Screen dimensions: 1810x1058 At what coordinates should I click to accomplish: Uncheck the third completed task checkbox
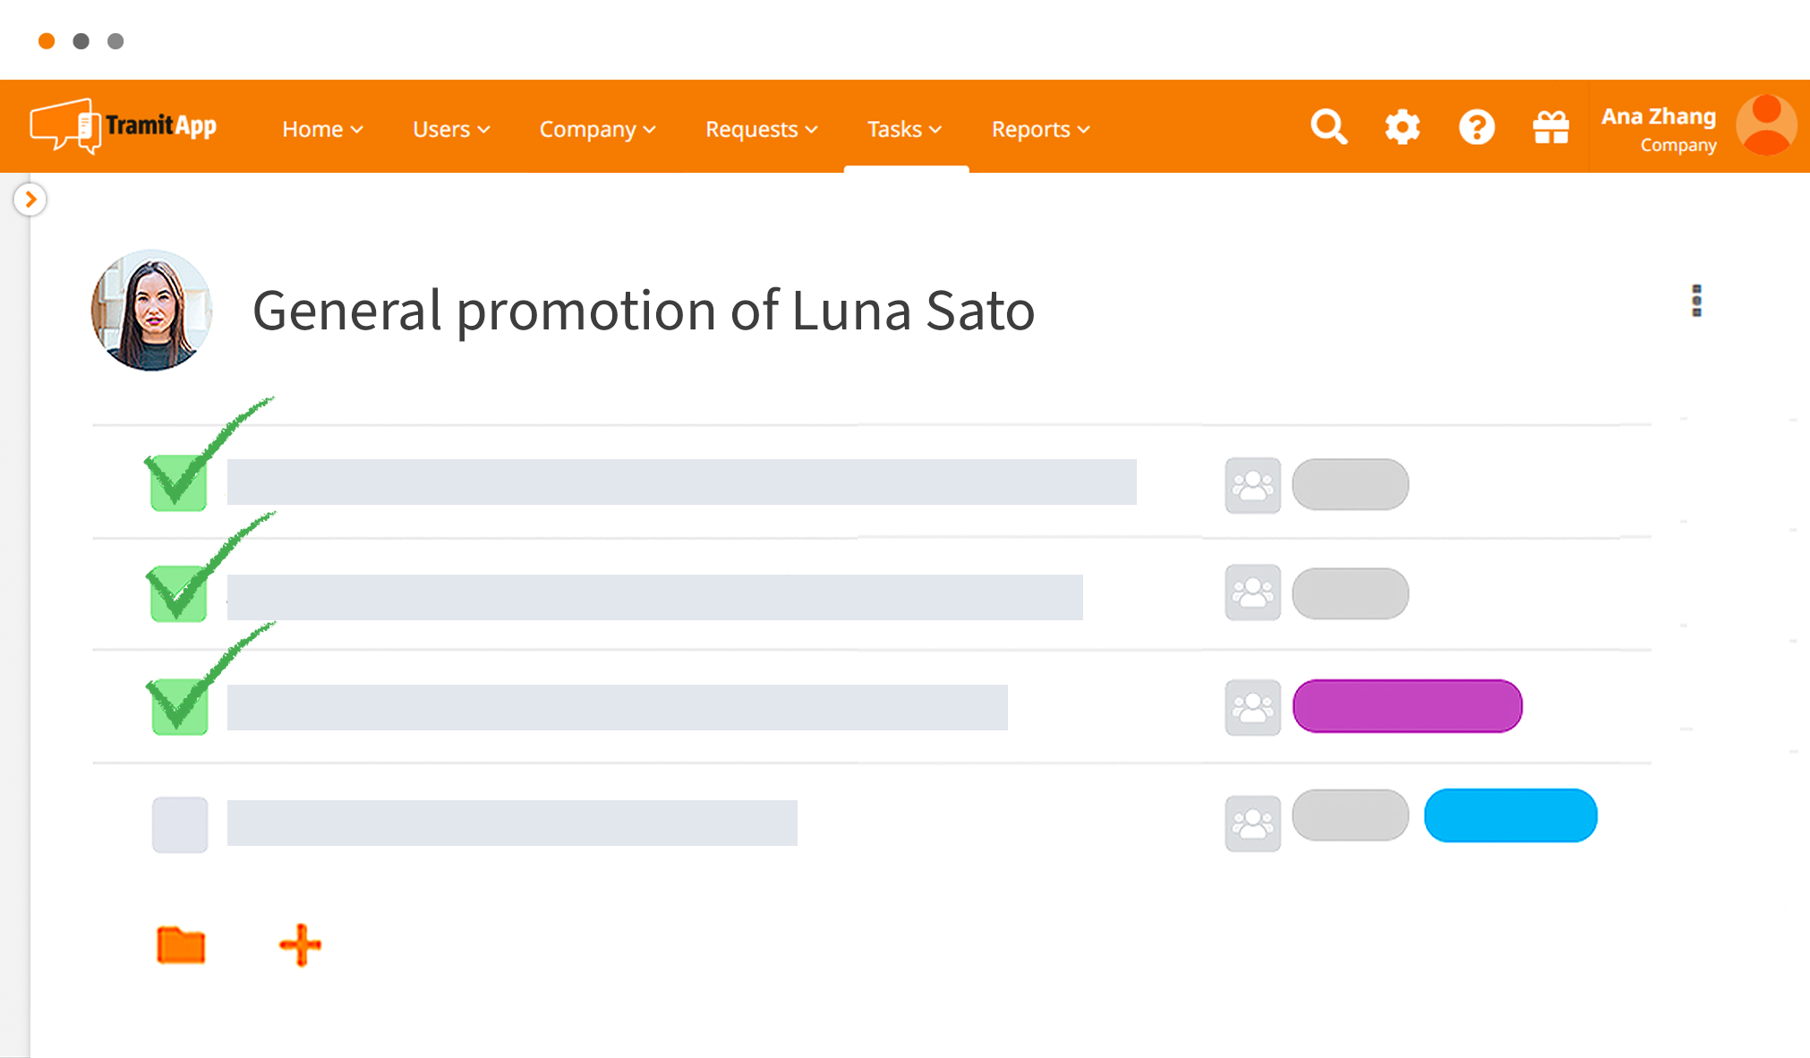coord(179,707)
